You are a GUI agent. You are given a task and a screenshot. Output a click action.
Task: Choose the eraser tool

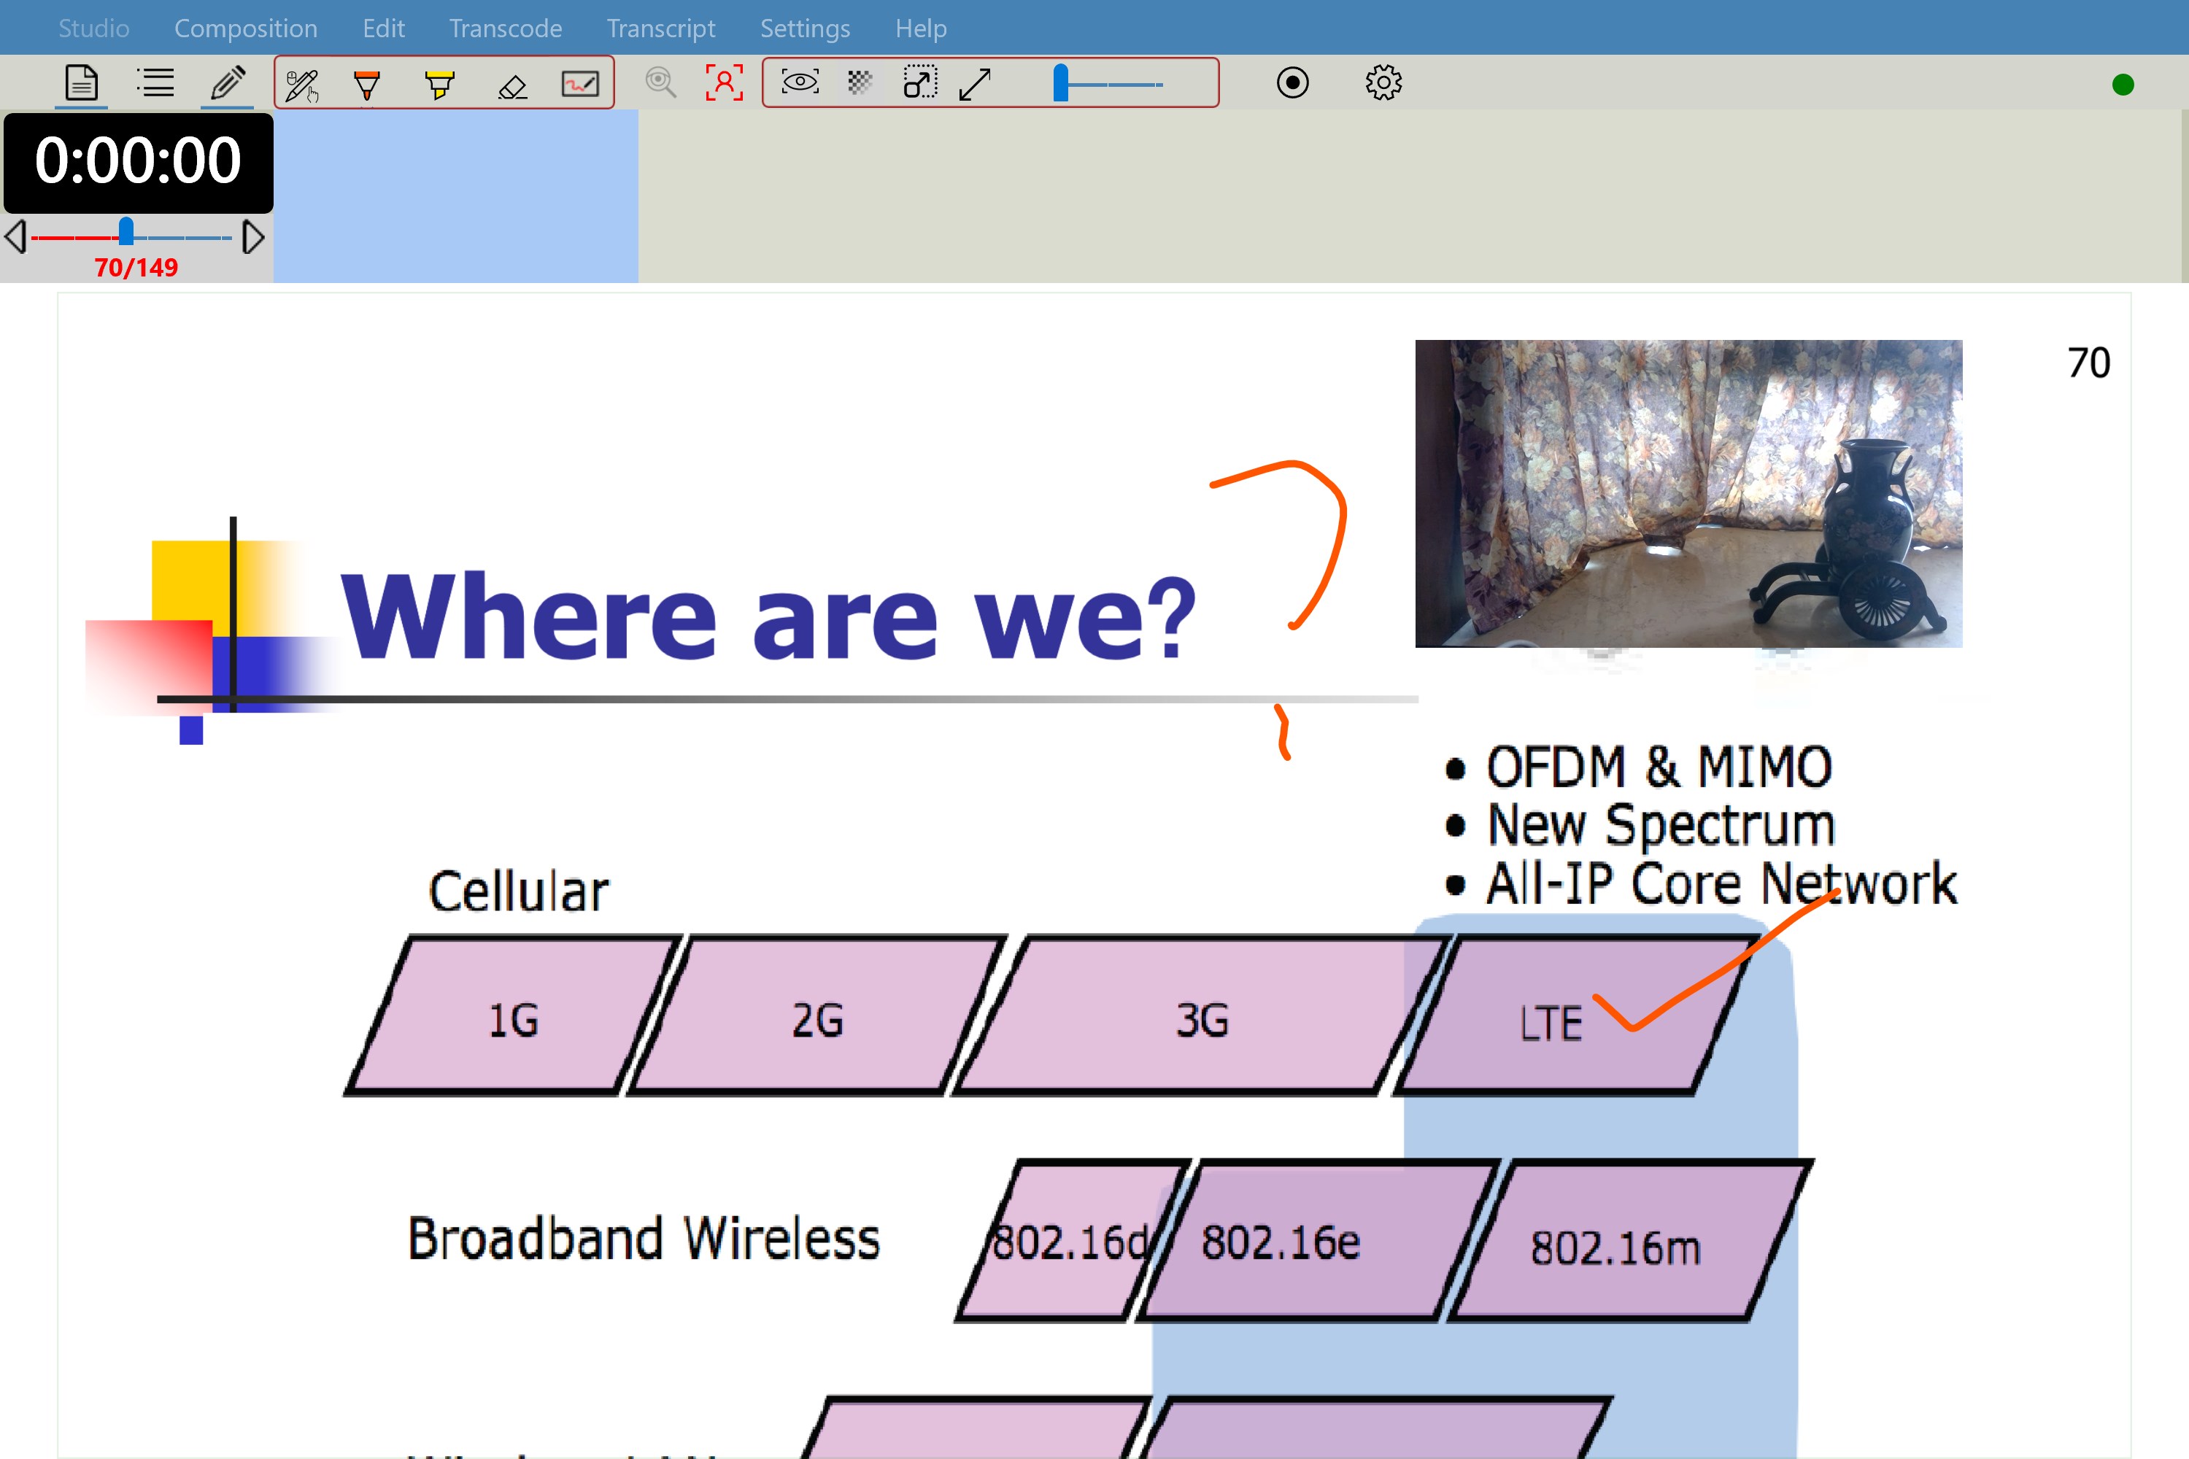(512, 85)
